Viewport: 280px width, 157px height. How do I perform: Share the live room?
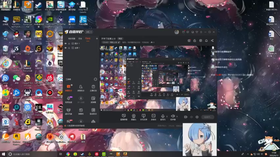point(212,40)
